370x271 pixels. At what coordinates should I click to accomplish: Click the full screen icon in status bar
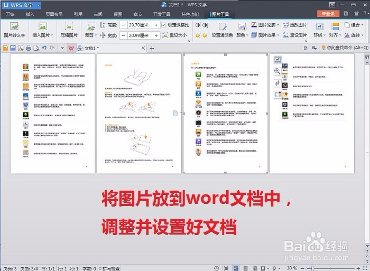226,268
